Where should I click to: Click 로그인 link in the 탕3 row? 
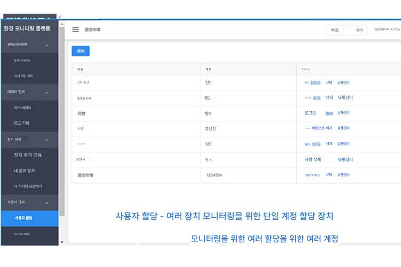[x=310, y=113]
